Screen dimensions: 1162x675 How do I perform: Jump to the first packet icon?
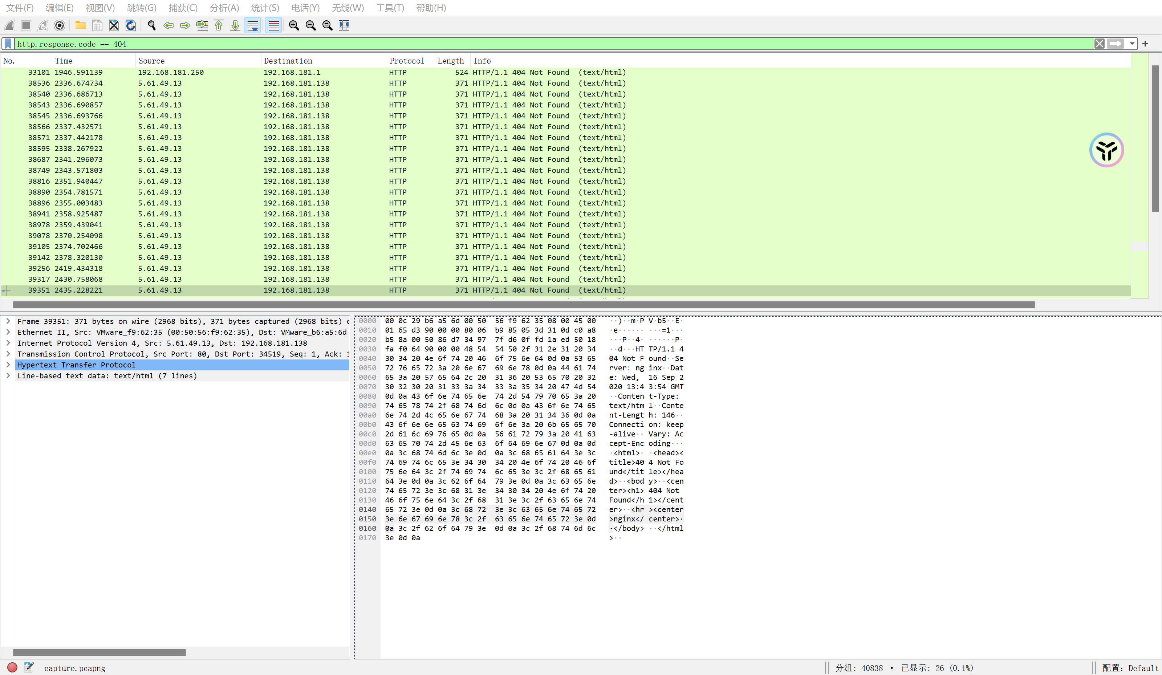pyautogui.click(x=219, y=25)
